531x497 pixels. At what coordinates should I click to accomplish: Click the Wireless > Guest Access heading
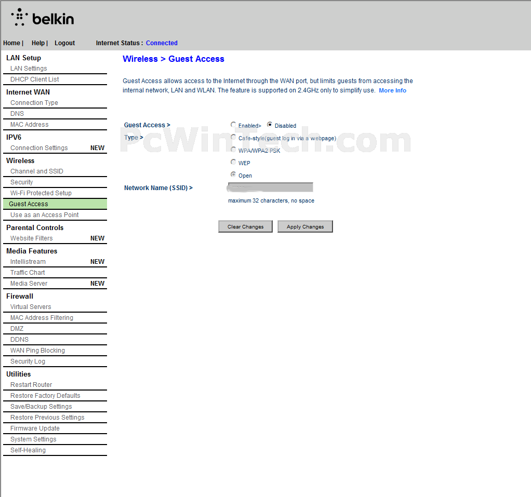coord(174,59)
